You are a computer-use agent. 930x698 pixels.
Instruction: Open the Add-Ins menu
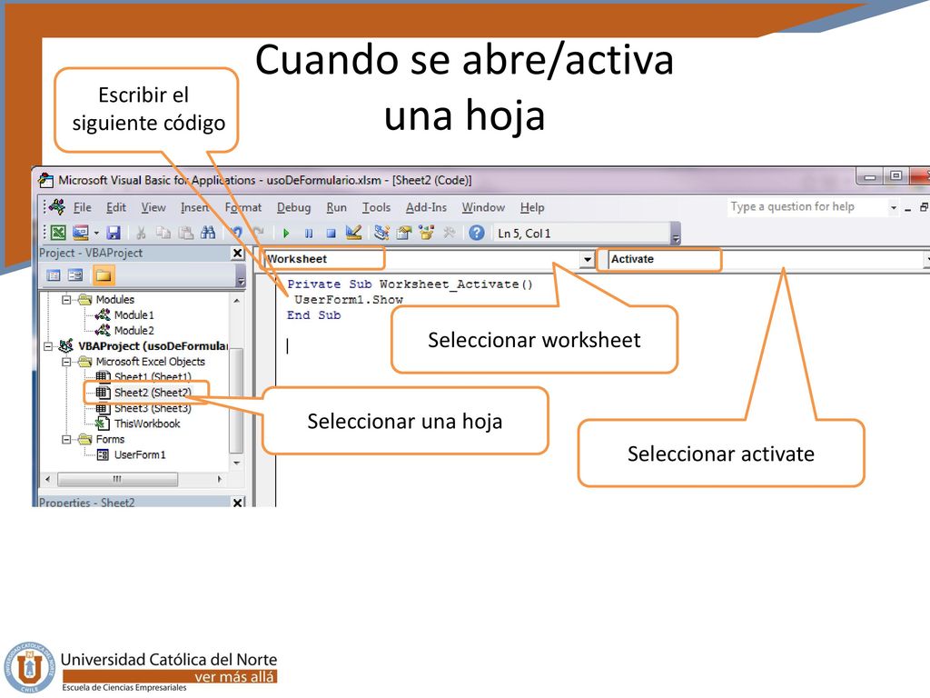[x=426, y=207]
